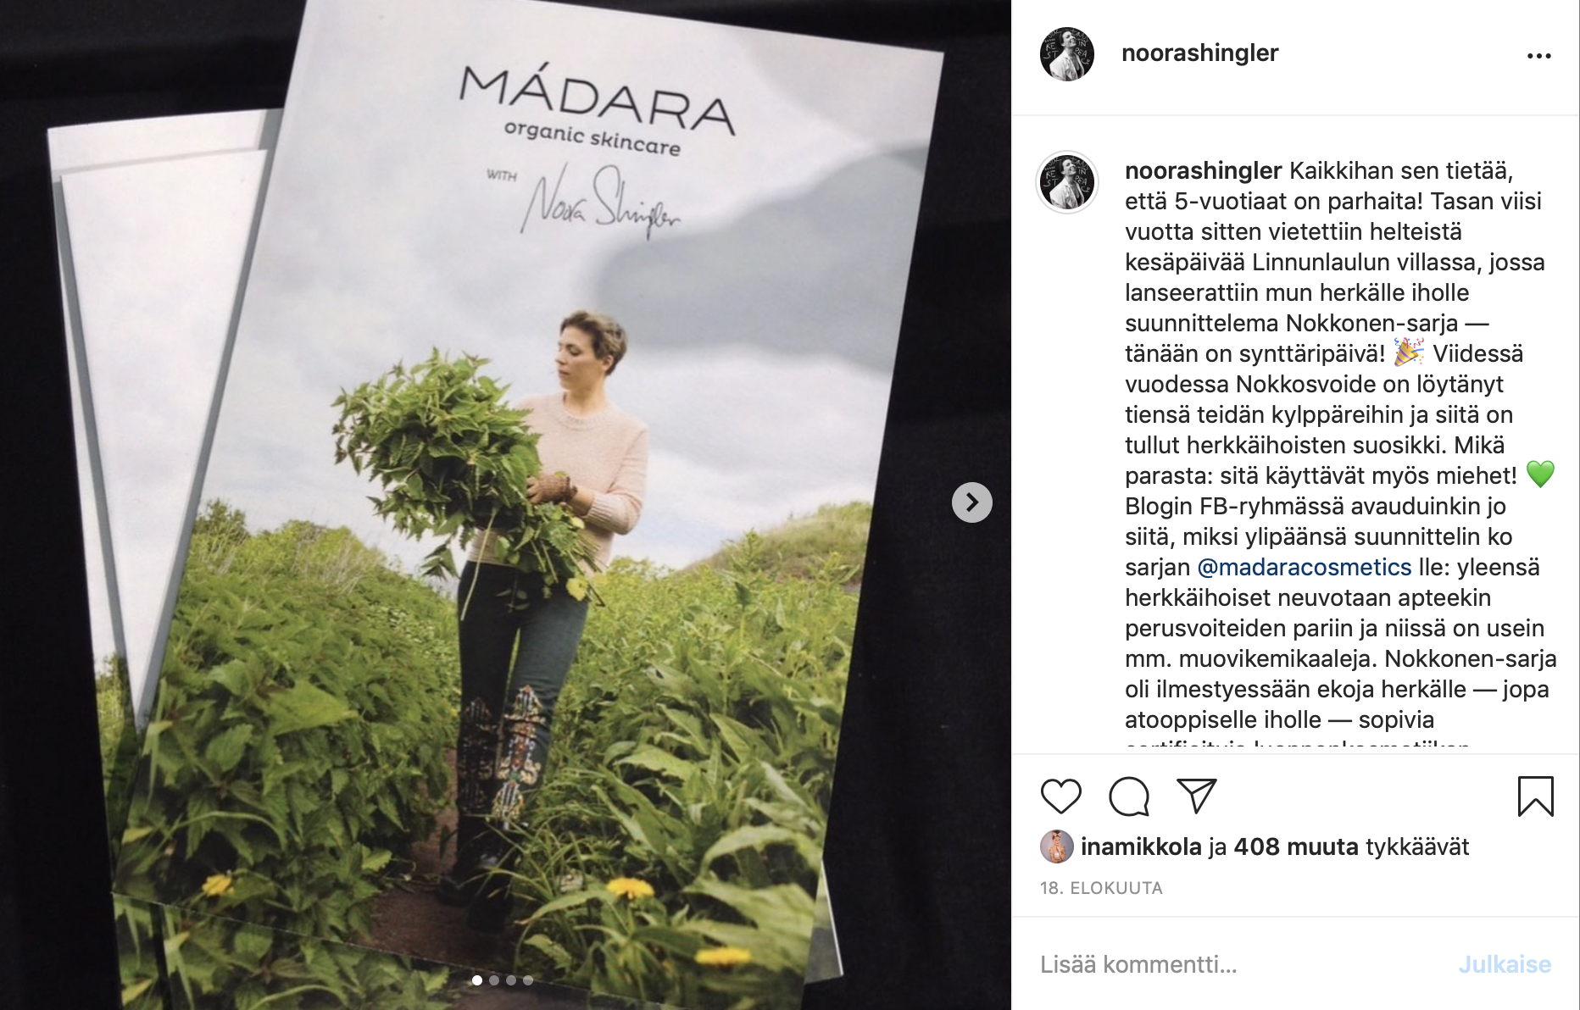Click the Julkaise publish button

1505,964
